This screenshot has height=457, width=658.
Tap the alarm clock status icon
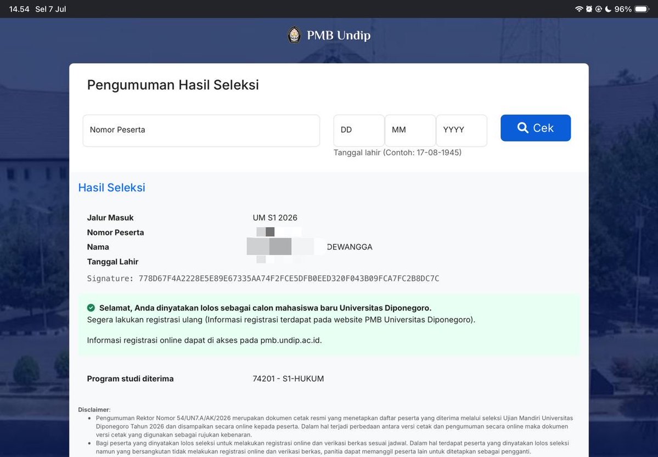(589, 9)
